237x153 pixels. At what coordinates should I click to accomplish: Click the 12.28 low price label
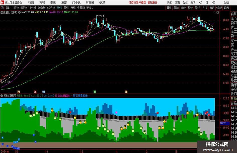click(7, 82)
